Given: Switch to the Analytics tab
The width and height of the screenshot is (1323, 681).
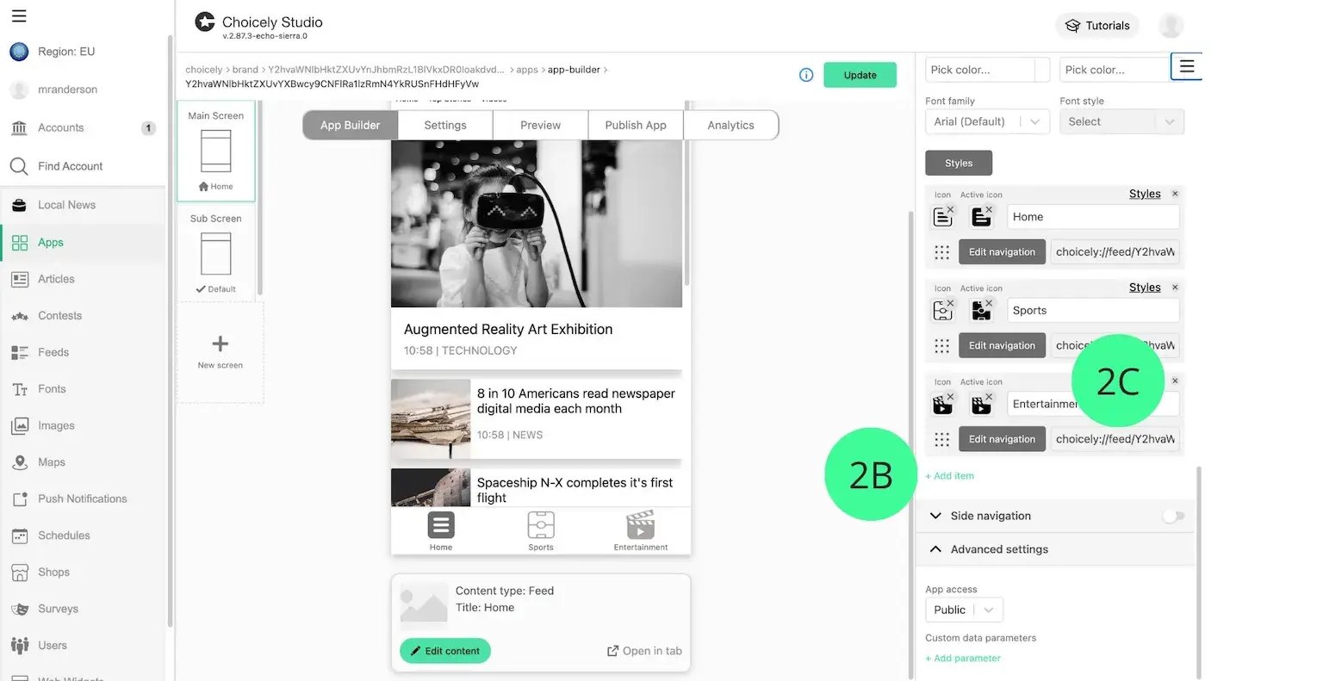Looking at the screenshot, I should coord(730,125).
